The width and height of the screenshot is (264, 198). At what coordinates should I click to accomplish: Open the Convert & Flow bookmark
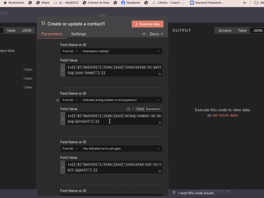pos(96,3)
